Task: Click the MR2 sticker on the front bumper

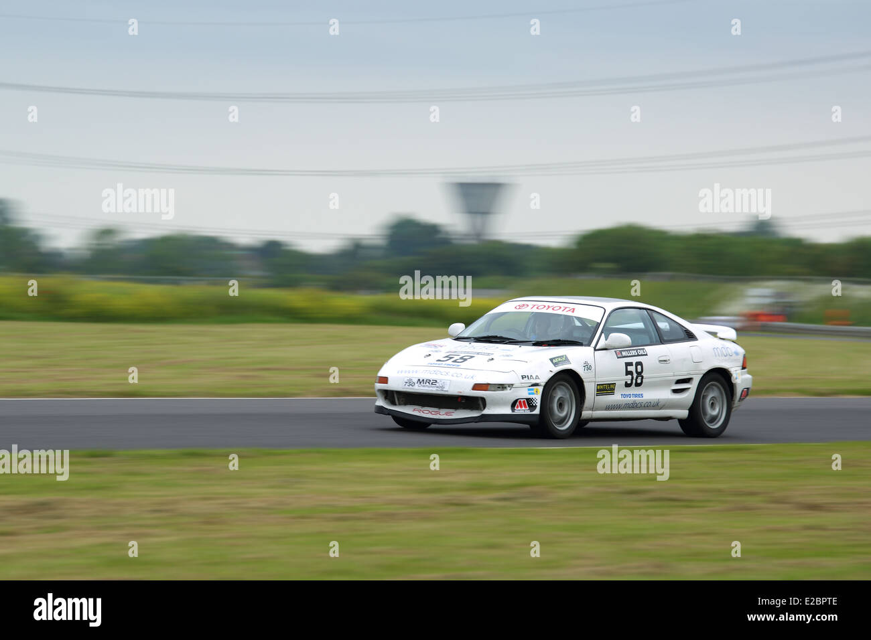Action: tap(426, 384)
